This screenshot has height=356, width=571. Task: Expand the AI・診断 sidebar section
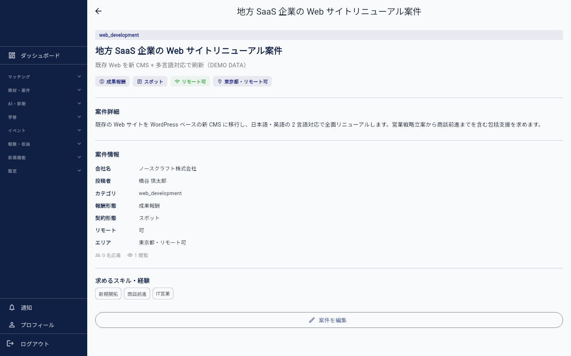[44, 104]
